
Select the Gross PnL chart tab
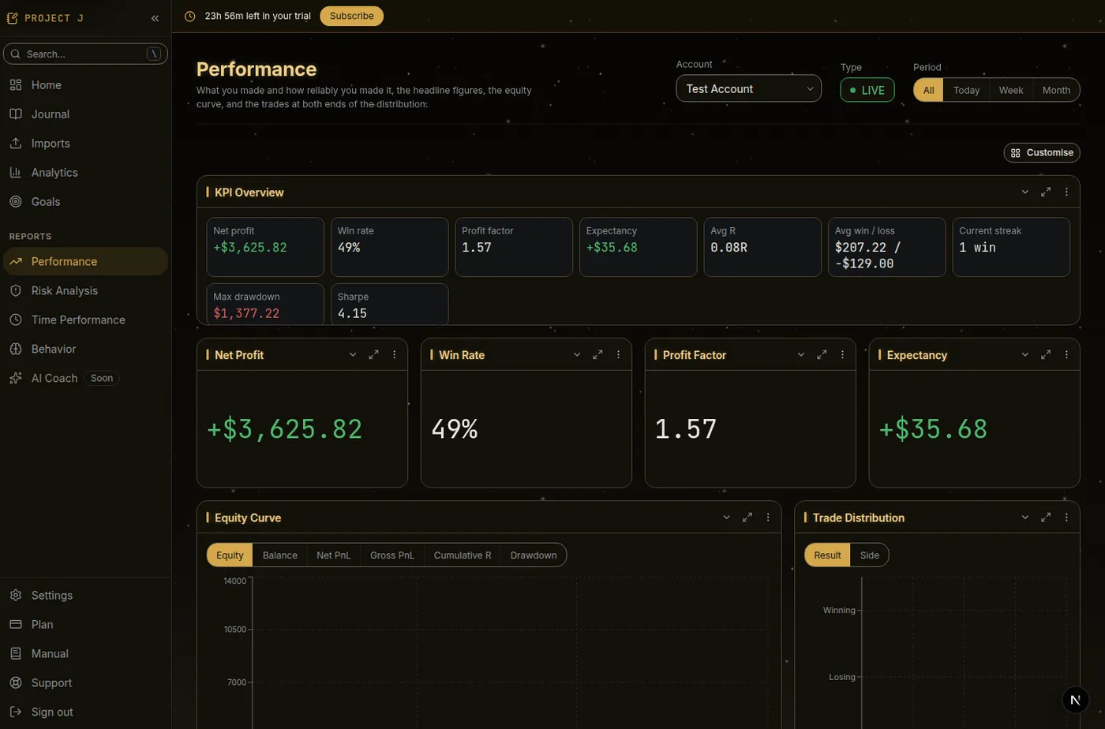click(x=392, y=555)
